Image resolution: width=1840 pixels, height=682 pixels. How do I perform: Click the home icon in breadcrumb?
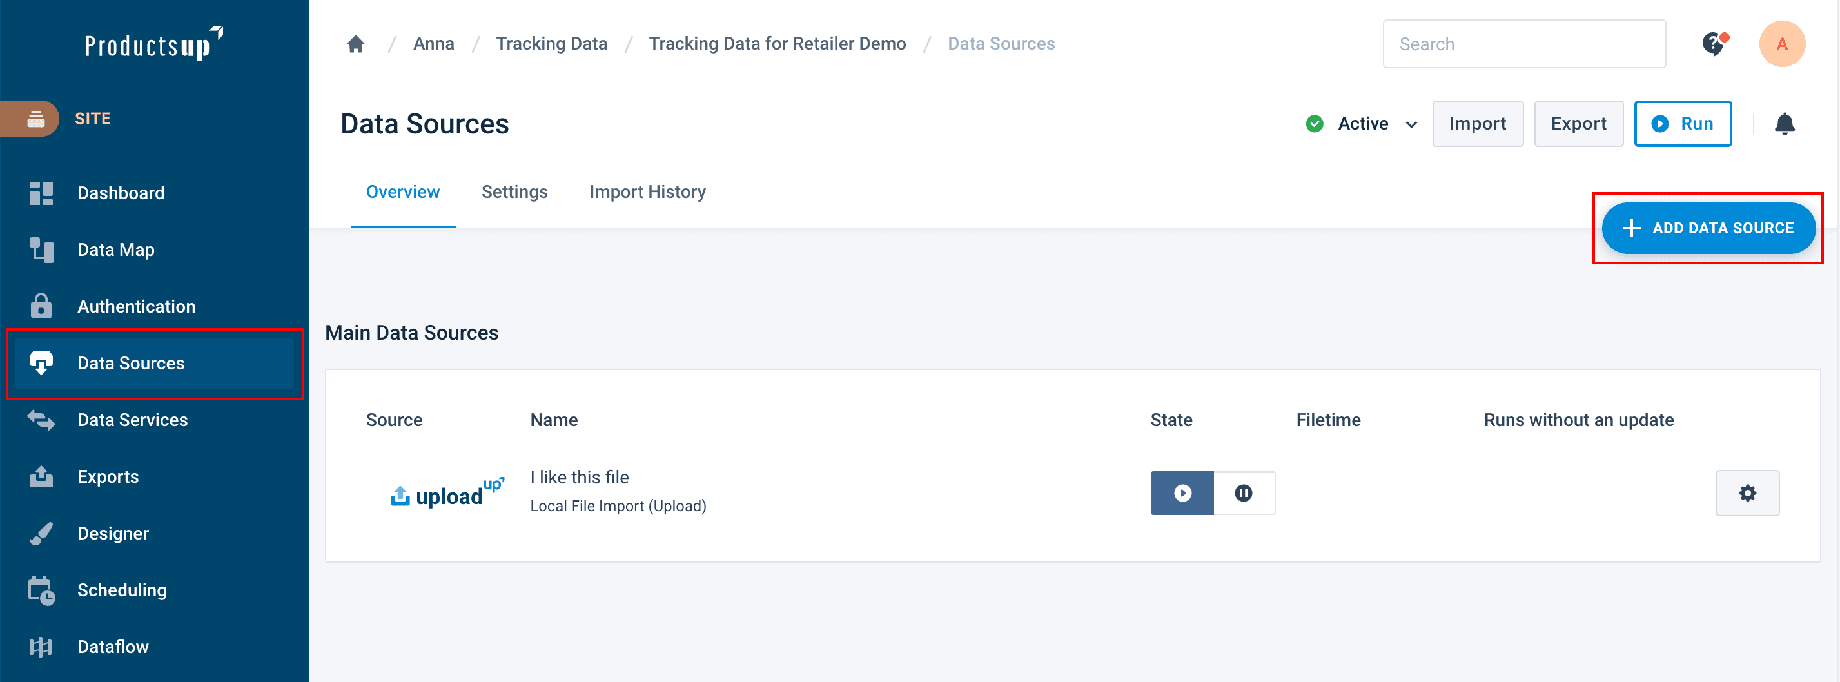[x=356, y=44]
